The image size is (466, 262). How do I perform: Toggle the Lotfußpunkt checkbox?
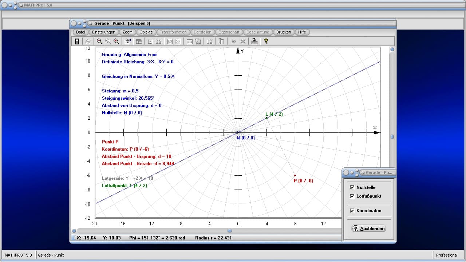pos(352,196)
